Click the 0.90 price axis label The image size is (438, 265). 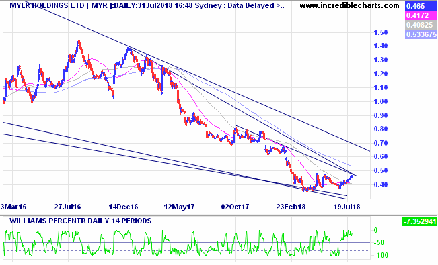click(381, 115)
